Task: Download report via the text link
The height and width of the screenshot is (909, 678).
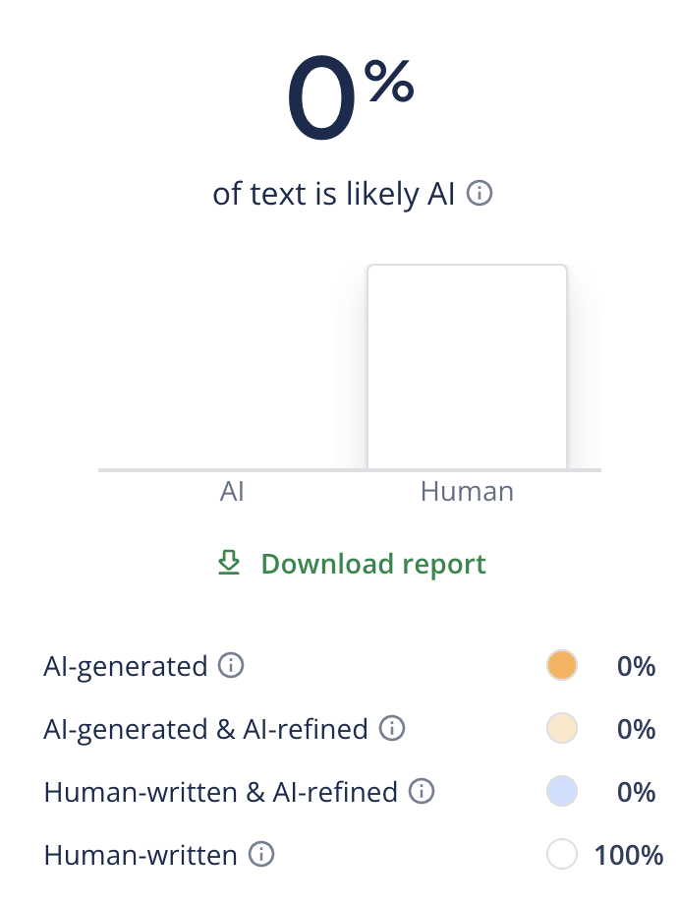Action: point(373,564)
